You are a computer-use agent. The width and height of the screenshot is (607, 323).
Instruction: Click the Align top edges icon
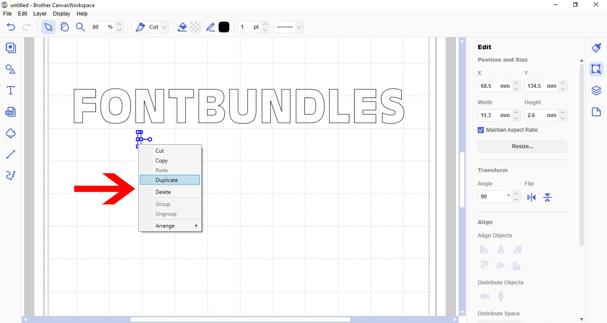click(x=484, y=265)
